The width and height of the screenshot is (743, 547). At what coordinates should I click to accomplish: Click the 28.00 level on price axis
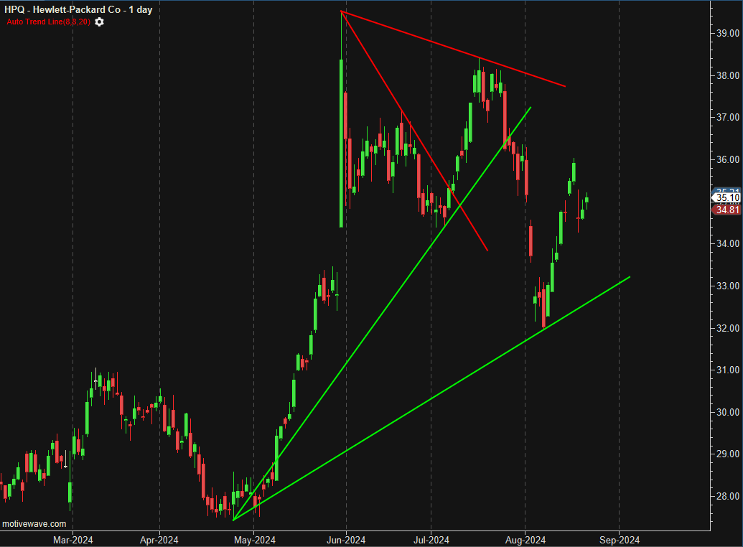pyautogui.click(x=726, y=496)
